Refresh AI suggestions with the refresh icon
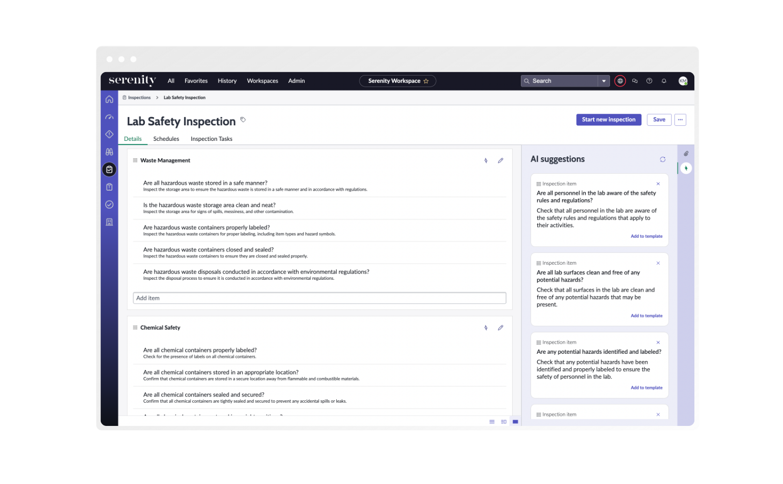 coord(662,159)
